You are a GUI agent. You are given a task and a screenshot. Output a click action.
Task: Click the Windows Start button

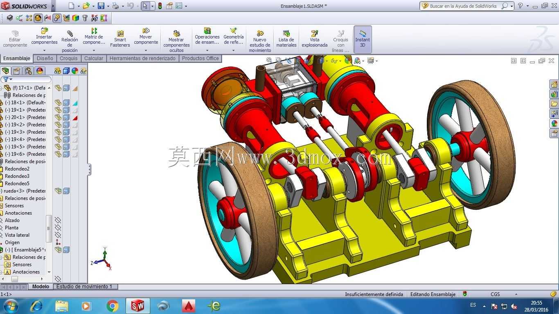[10, 306]
